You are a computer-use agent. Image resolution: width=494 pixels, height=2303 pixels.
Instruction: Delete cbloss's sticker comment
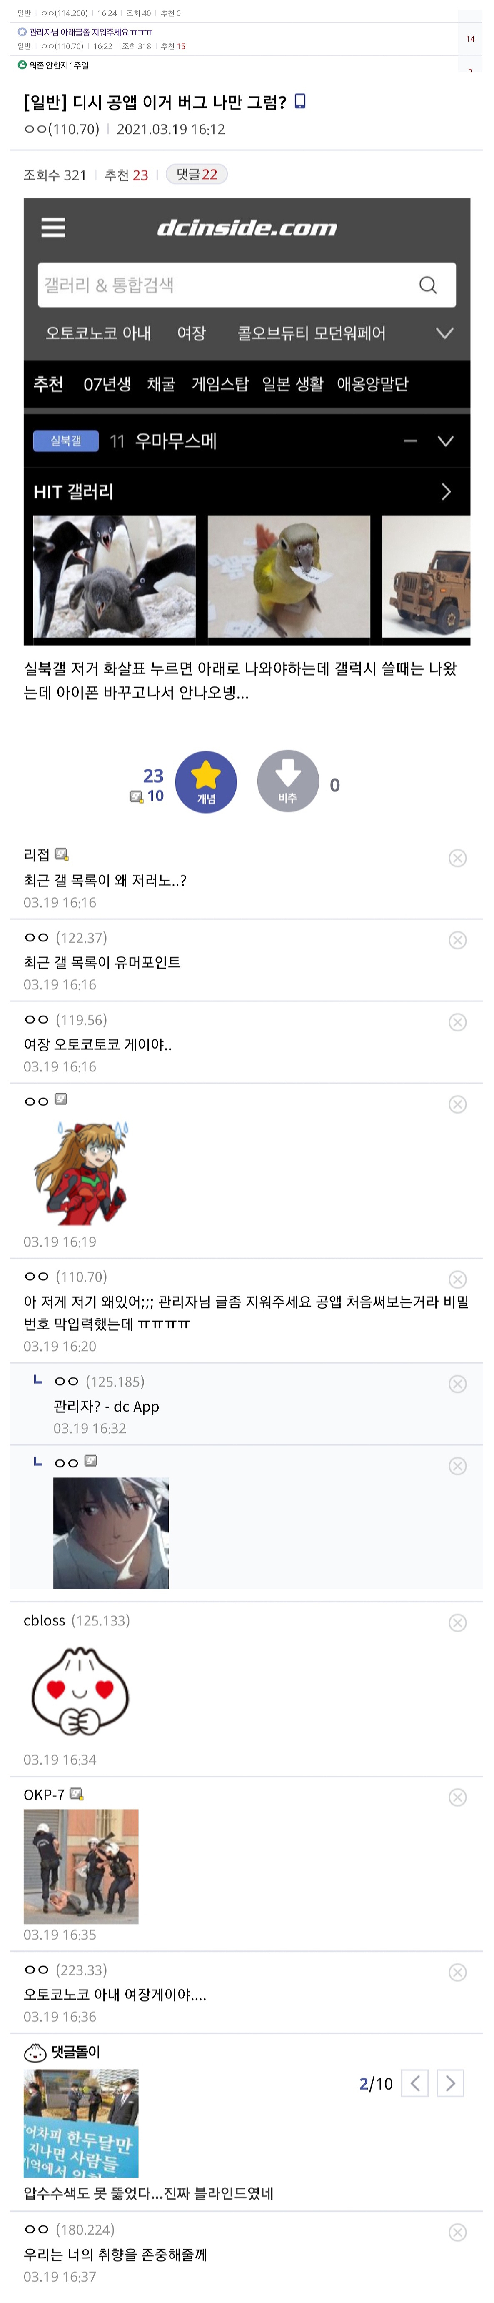coord(457,1623)
